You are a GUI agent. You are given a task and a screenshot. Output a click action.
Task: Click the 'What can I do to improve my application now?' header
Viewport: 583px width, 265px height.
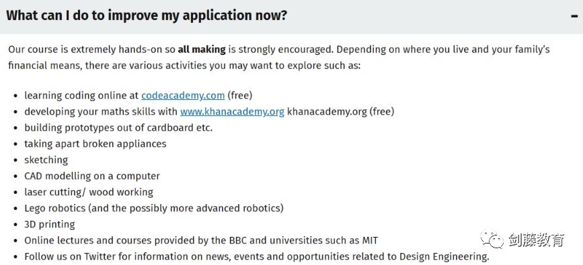[x=147, y=15]
